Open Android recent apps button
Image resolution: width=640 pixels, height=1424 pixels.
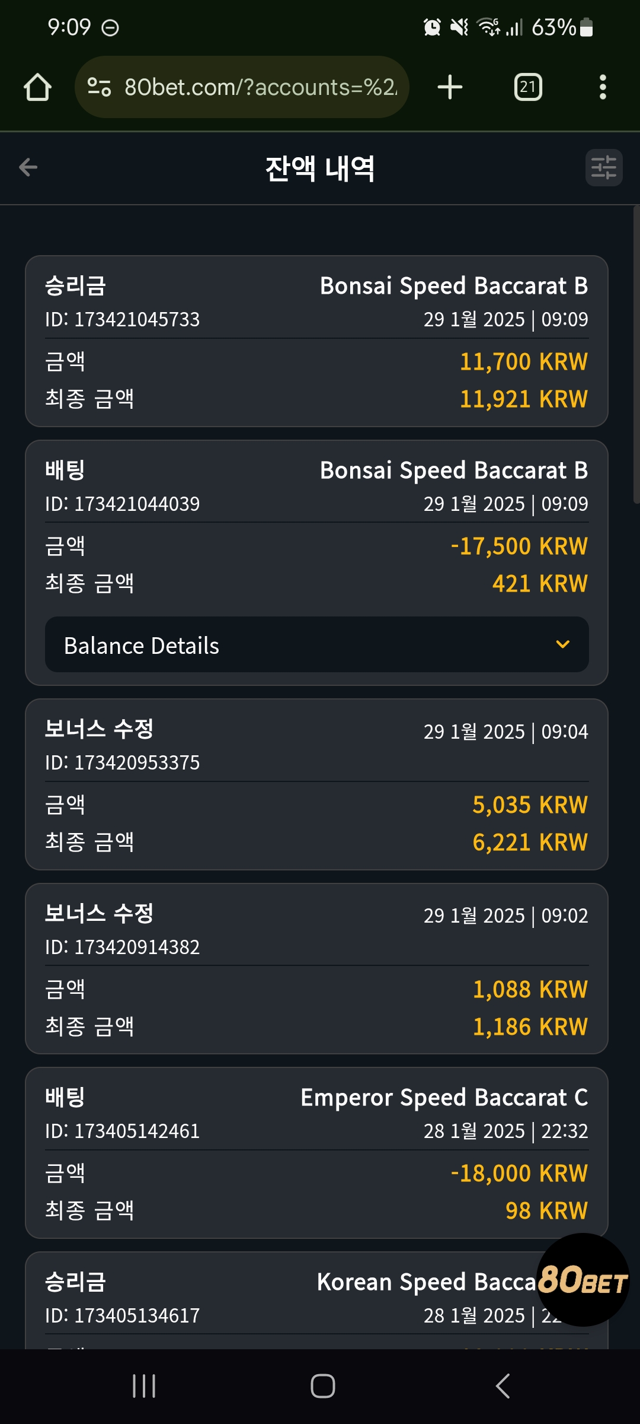pyautogui.click(x=144, y=1386)
